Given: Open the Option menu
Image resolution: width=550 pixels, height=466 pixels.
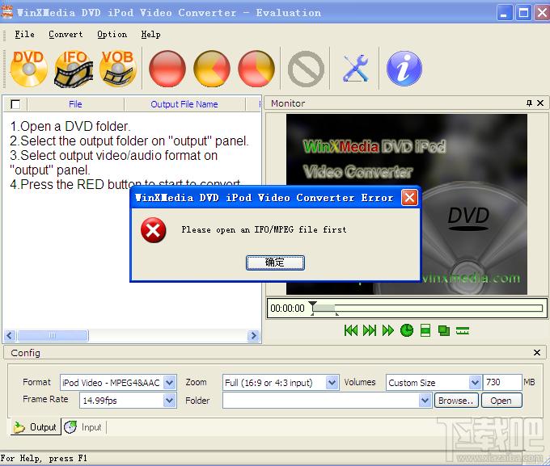Looking at the screenshot, I should click(112, 35).
